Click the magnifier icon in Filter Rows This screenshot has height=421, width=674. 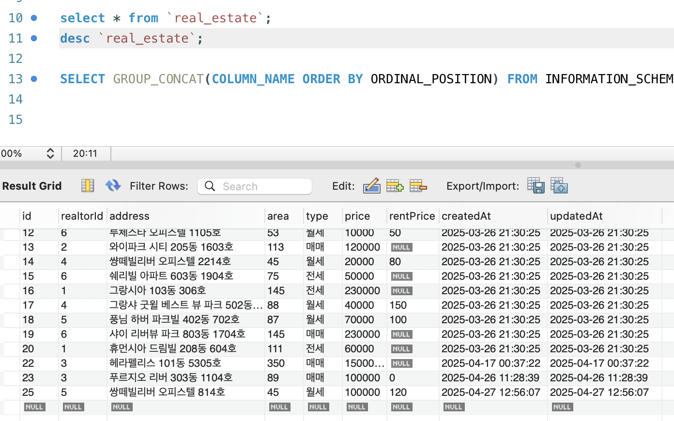click(x=210, y=186)
